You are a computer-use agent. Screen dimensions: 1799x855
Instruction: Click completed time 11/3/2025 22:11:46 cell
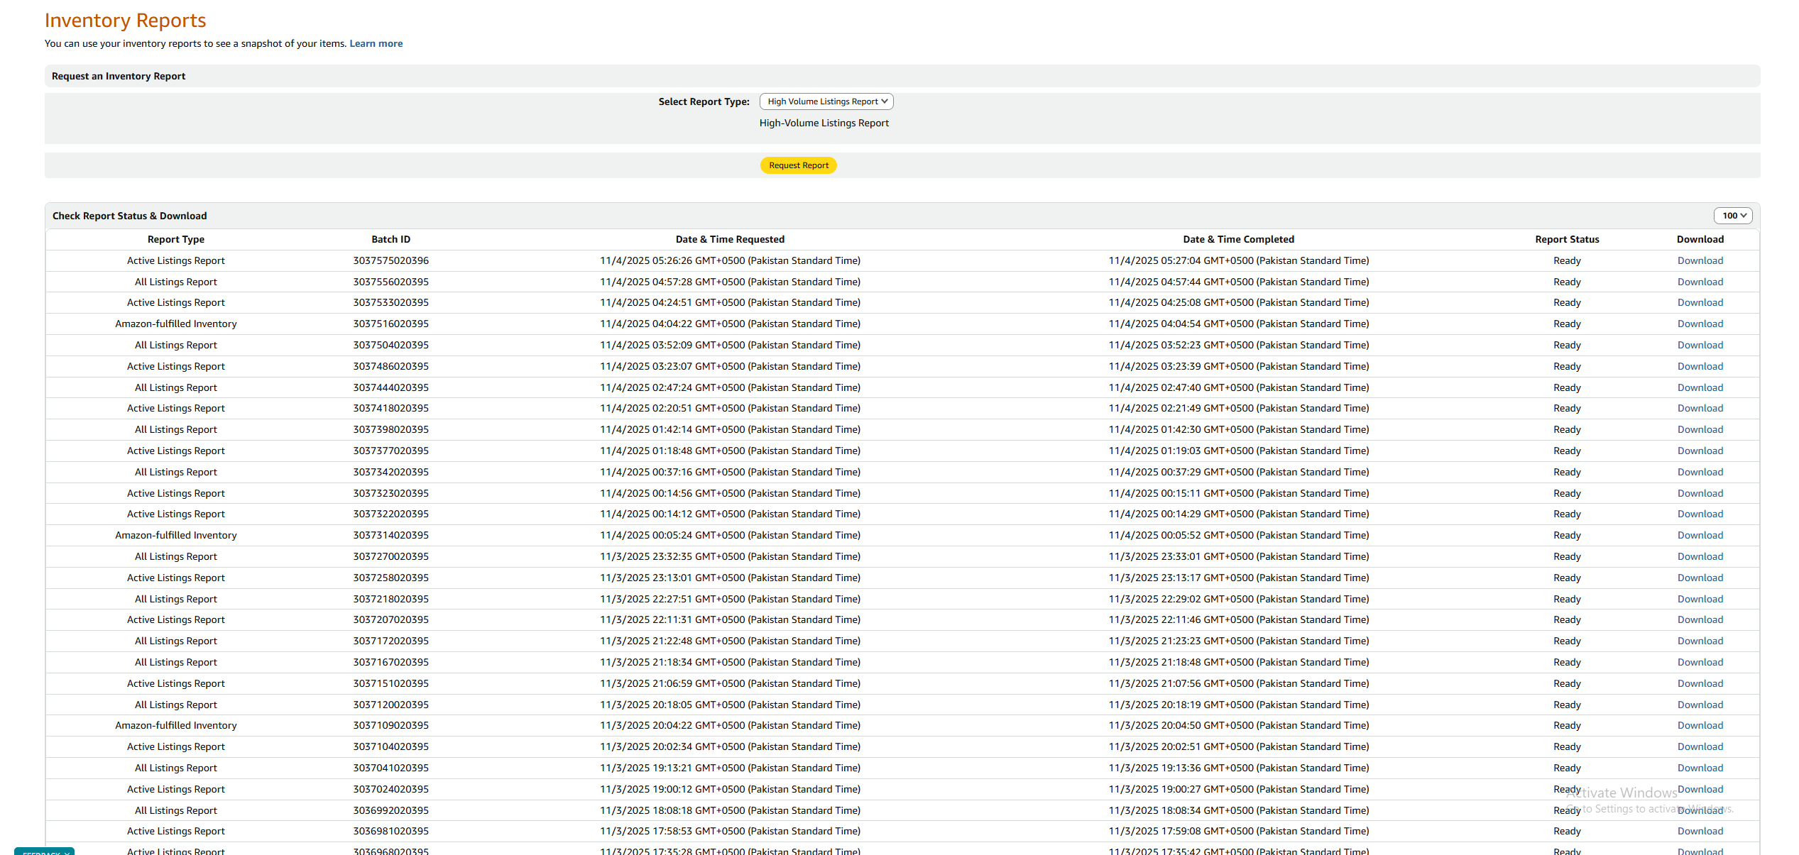[1239, 619]
